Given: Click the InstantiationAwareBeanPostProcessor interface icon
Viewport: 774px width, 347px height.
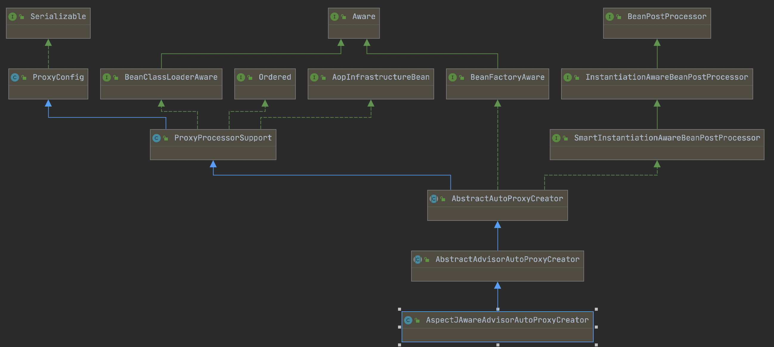Looking at the screenshot, I should [x=568, y=77].
